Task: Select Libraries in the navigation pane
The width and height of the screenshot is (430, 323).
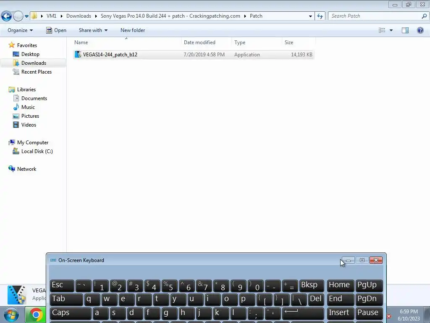Action: [26, 90]
